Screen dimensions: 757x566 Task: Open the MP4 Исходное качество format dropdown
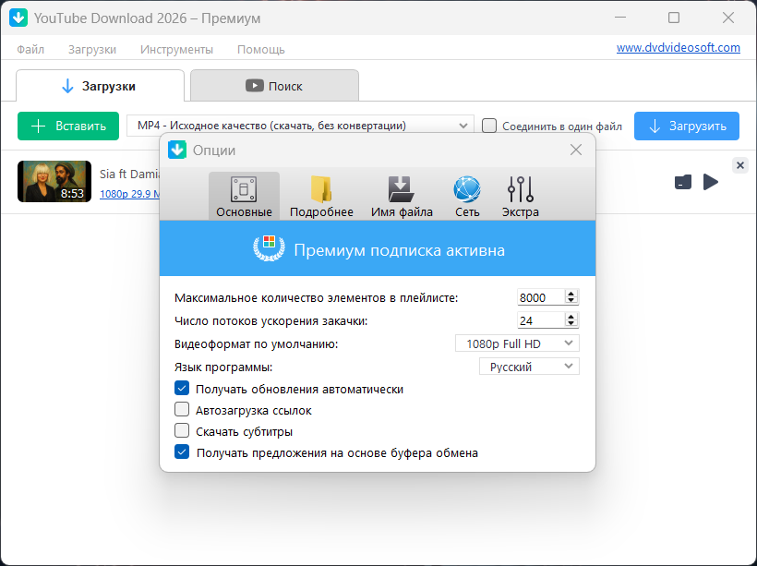pos(300,126)
